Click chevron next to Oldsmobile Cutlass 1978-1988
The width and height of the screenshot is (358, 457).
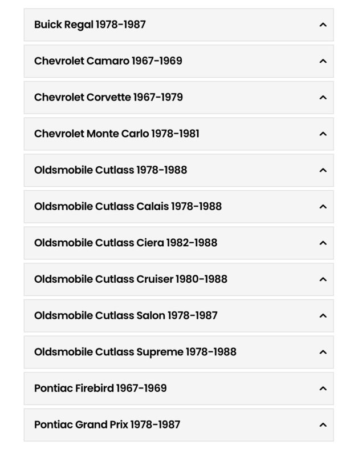click(x=323, y=170)
